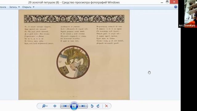Go to the previous photo

coord(65,106)
